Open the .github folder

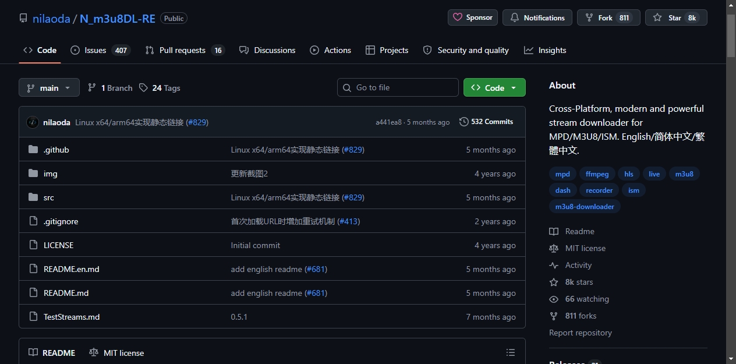[56, 150]
